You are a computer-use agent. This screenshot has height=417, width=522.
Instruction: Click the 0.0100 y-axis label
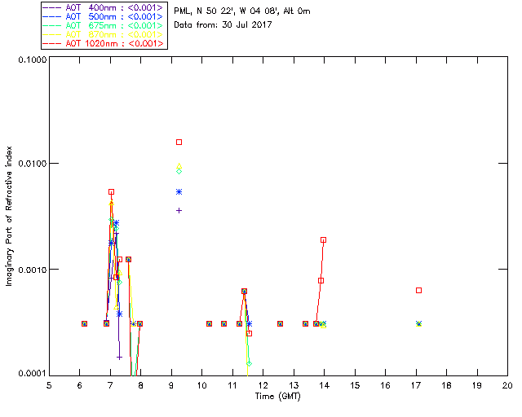click(32, 164)
